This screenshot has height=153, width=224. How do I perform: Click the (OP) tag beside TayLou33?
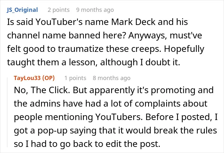(48, 78)
